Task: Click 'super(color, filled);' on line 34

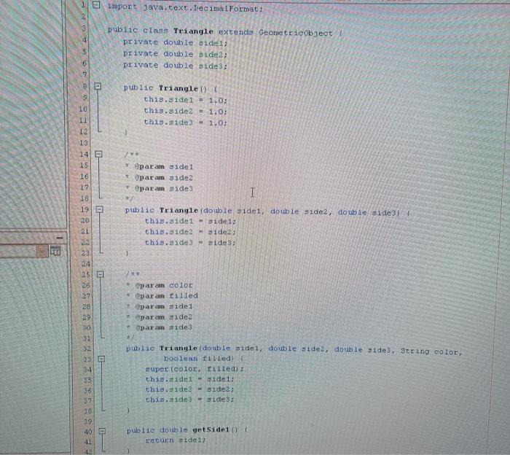Action: click(195, 369)
